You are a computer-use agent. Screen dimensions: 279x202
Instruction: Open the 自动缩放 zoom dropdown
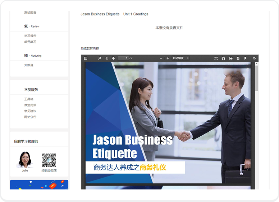pos(180,58)
